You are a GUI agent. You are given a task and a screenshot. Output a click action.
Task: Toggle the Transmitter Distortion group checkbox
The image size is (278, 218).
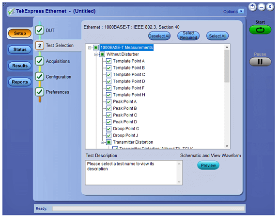click(x=108, y=142)
